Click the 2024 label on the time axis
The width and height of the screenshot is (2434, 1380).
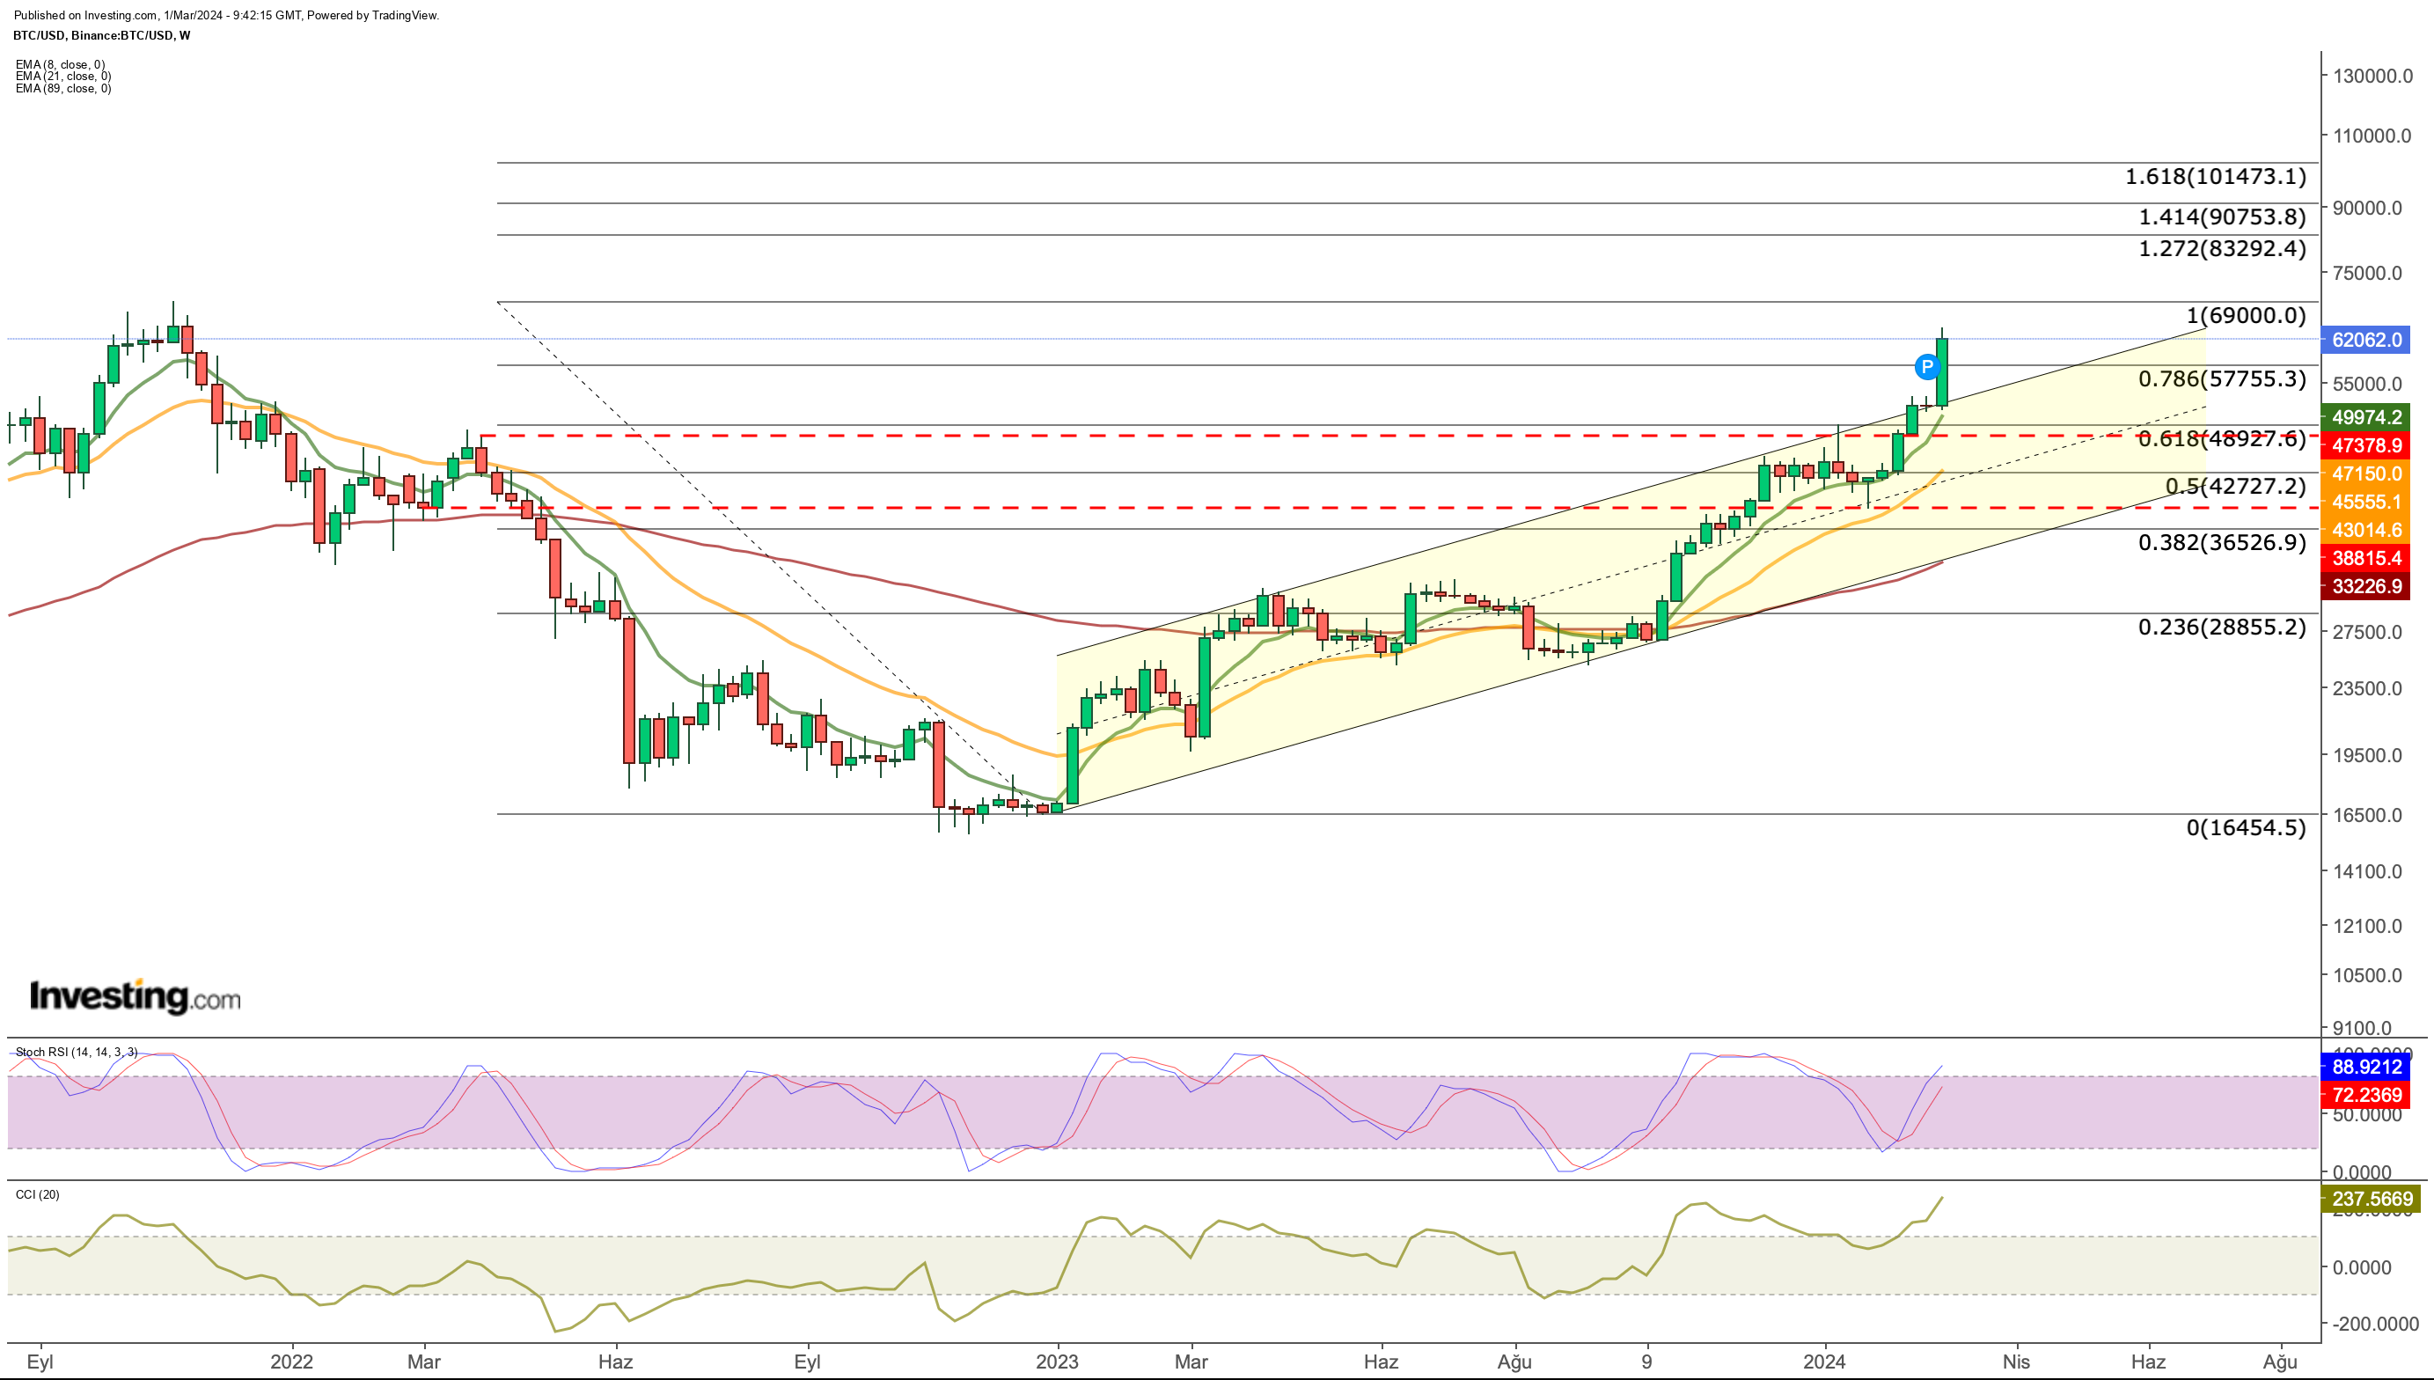click(1824, 1362)
